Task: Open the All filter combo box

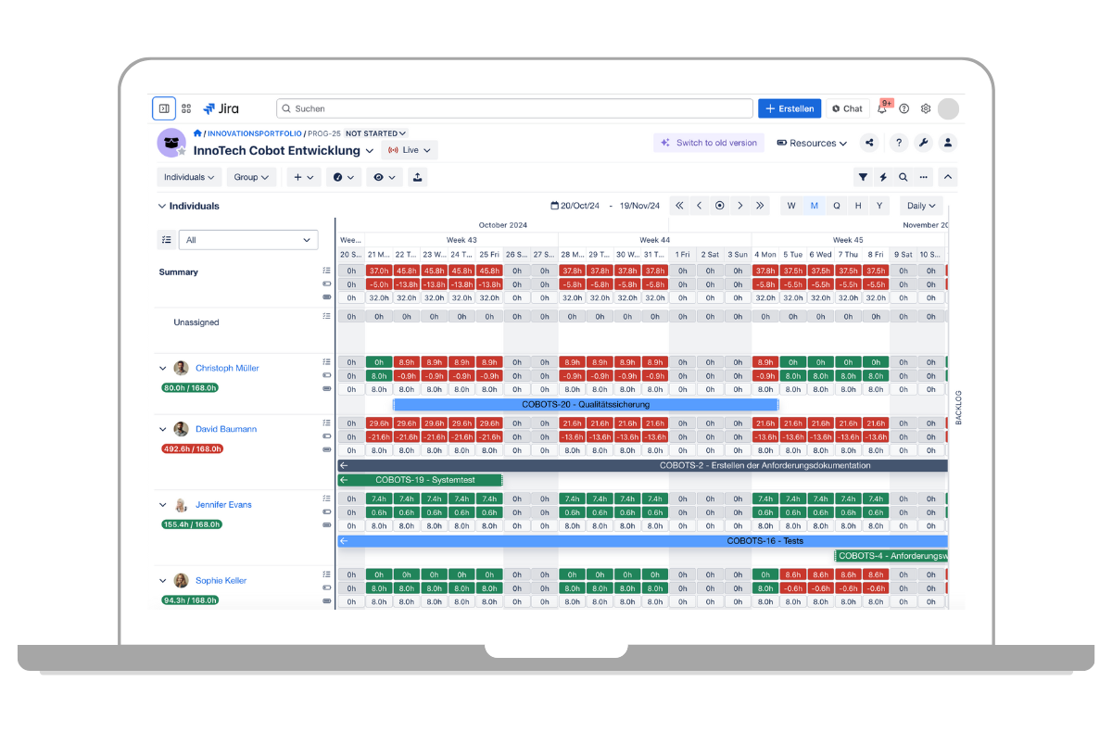Action: coord(248,240)
